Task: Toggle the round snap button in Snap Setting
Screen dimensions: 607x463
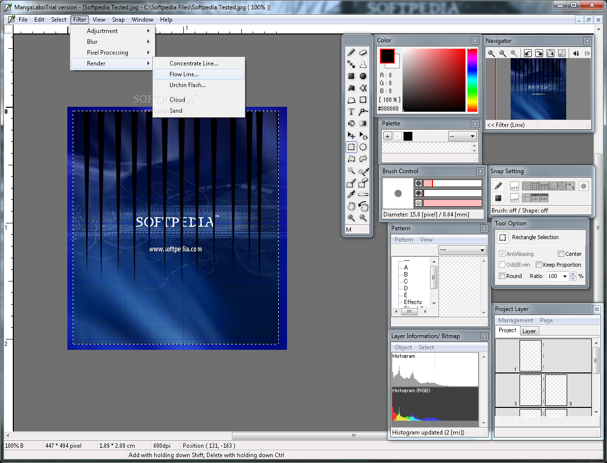Action: click(583, 186)
